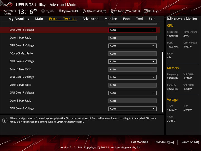Click the 13:16 clock time
Viewport: 201px width, 151px height.
pos(25,12)
